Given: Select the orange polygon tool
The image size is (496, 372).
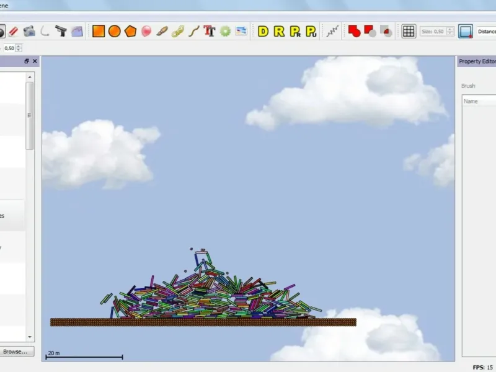Looking at the screenshot, I should point(130,32).
